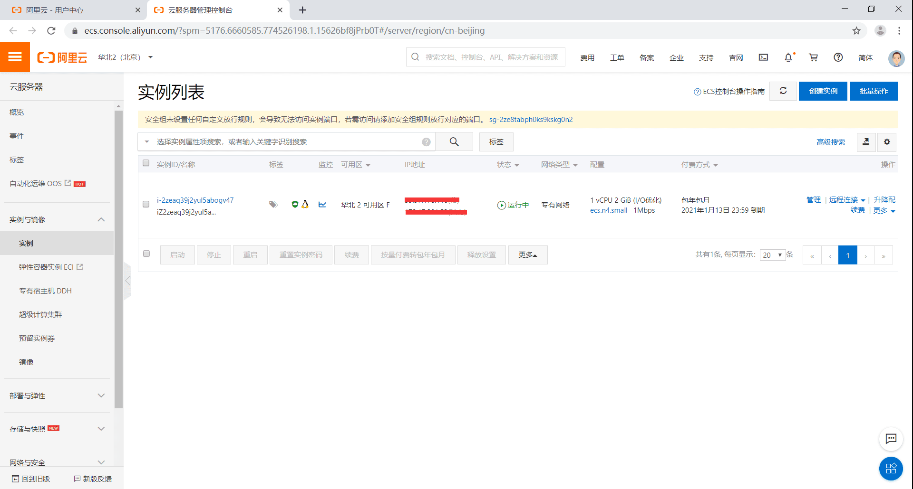Reload the browser page

coord(51,31)
